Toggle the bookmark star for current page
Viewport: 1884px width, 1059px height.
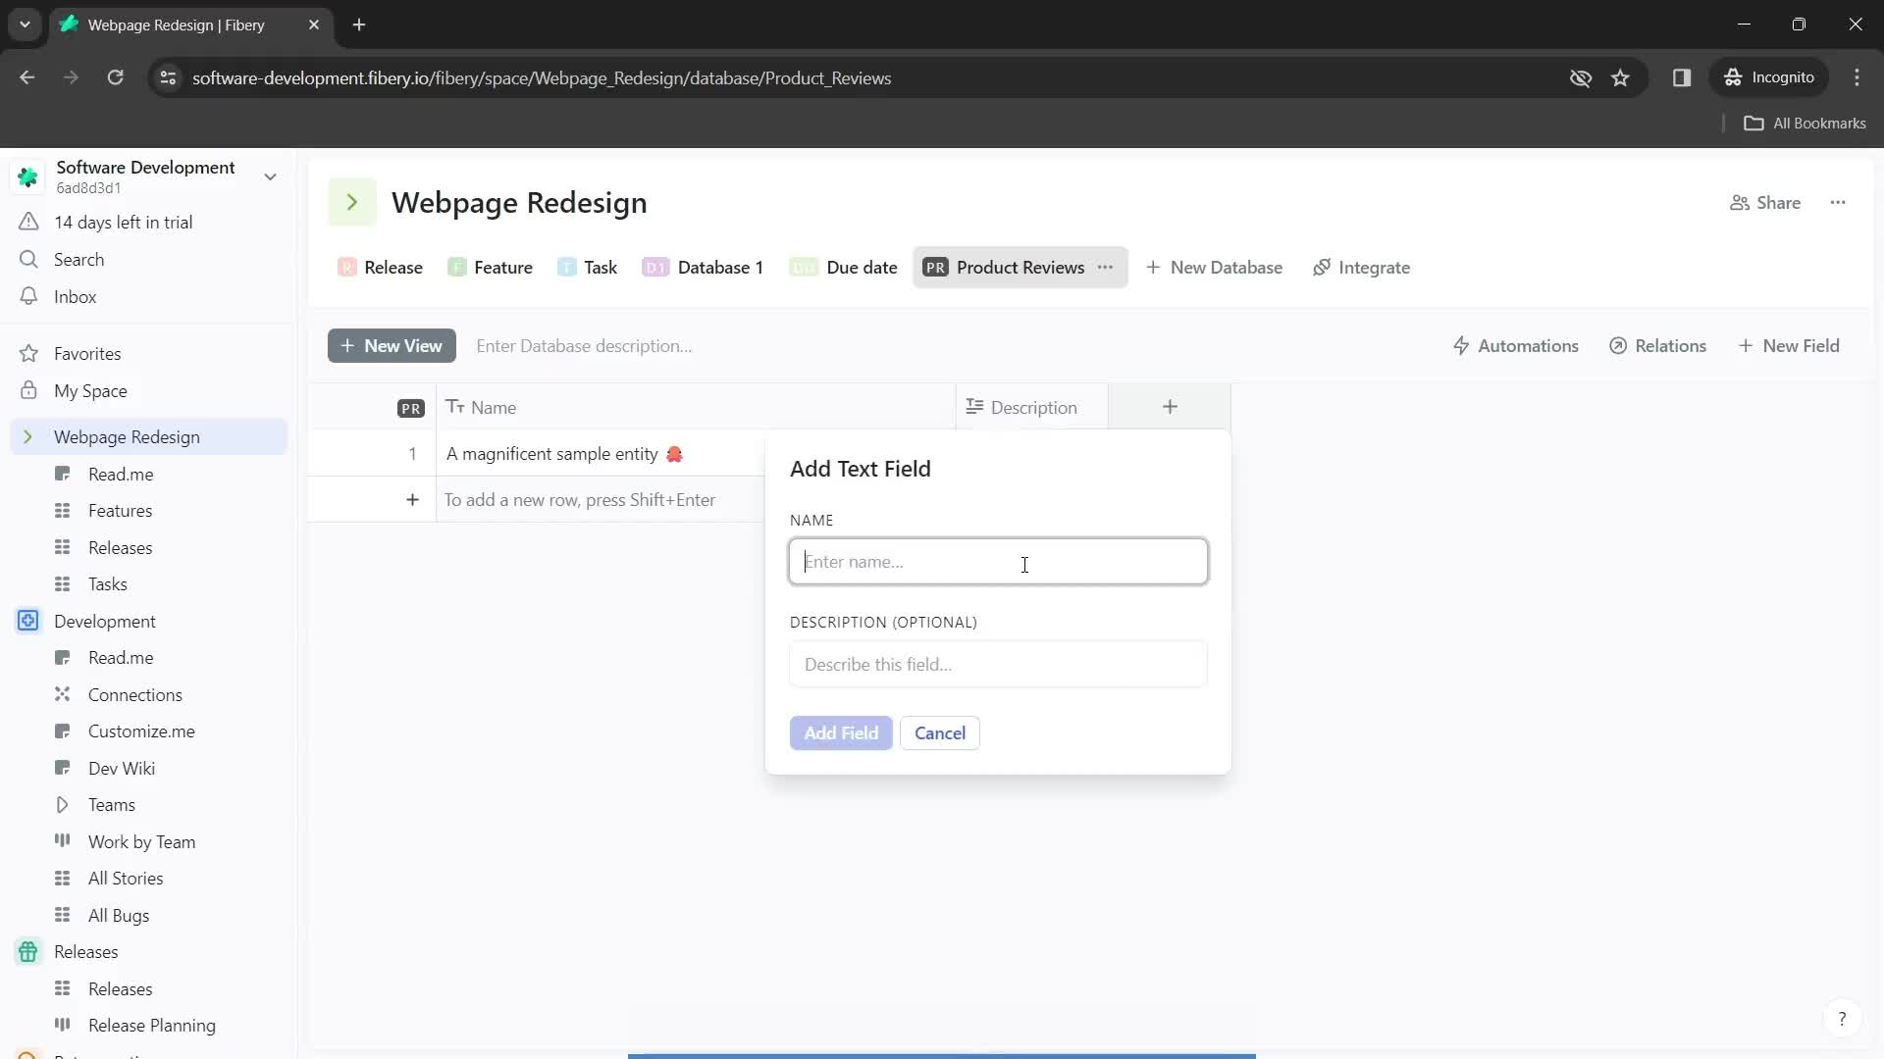point(1620,77)
